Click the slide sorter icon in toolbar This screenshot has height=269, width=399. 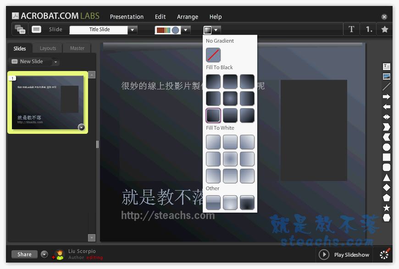click(x=20, y=29)
